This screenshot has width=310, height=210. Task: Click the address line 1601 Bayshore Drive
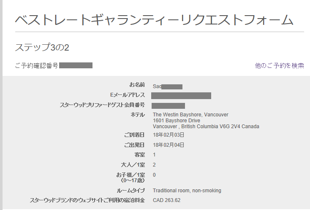(177, 121)
